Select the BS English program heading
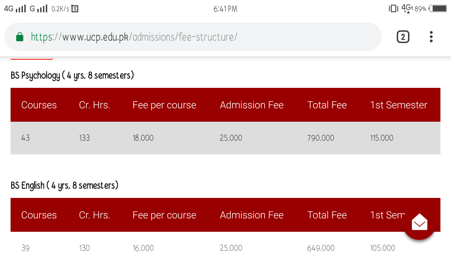The width and height of the screenshot is (451, 254). pyautogui.click(x=64, y=186)
